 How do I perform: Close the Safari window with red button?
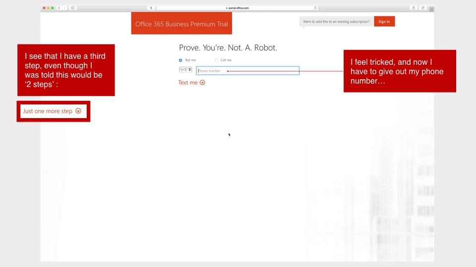click(44, 8)
